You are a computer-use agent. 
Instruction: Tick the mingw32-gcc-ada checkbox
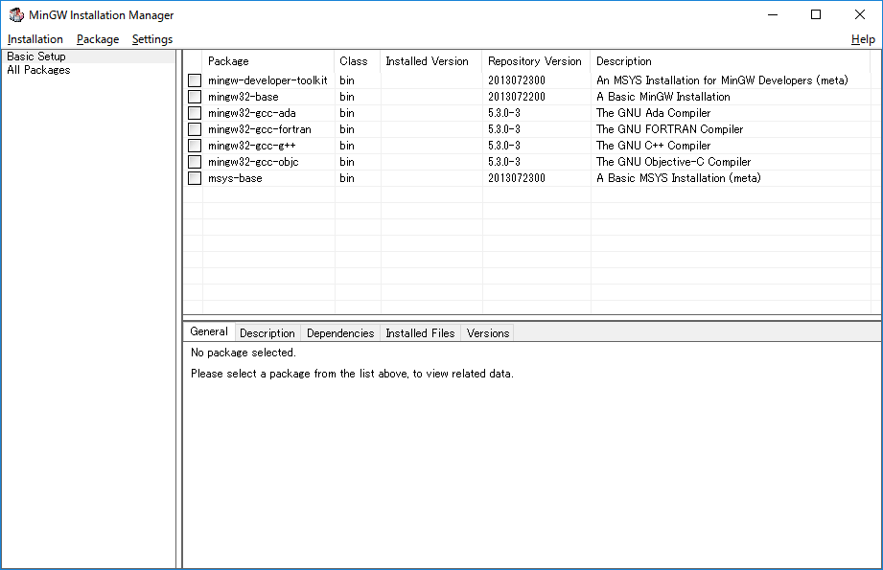pyautogui.click(x=195, y=113)
